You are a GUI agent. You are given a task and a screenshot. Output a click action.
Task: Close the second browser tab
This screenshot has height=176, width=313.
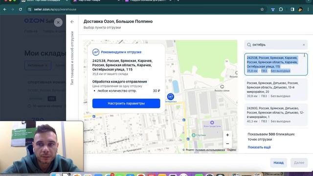pyautogui.click(x=118, y=1)
